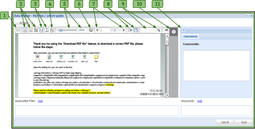Viewport: 255px width, 129px height.
Task: Go to next page arrow
Action: [x=124, y=30]
